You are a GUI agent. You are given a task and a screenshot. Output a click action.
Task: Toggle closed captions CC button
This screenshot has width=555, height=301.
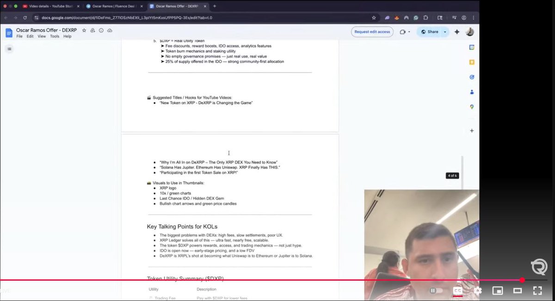point(457,290)
